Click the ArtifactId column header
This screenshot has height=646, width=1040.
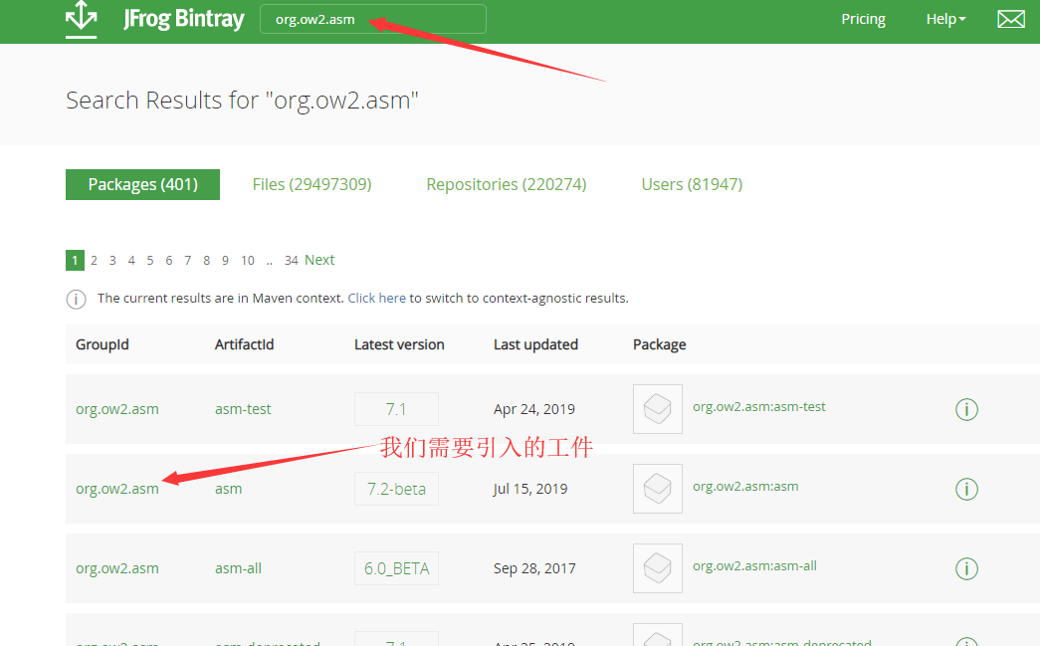(x=244, y=344)
